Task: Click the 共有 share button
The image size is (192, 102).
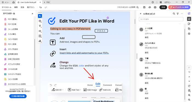Action: click(x=163, y=7)
